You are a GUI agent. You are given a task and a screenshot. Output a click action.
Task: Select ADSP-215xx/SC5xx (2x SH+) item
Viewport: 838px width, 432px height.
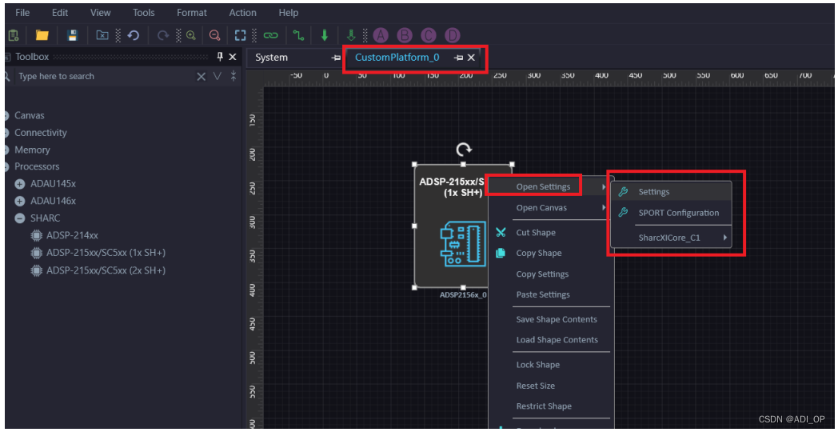point(106,270)
